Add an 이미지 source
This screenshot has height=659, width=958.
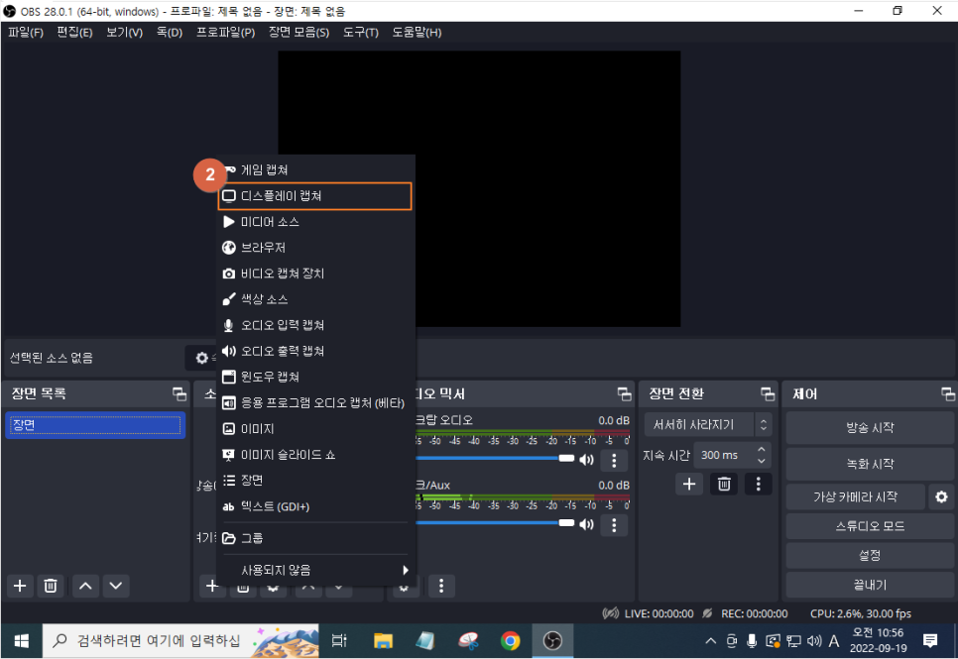pos(315,429)
